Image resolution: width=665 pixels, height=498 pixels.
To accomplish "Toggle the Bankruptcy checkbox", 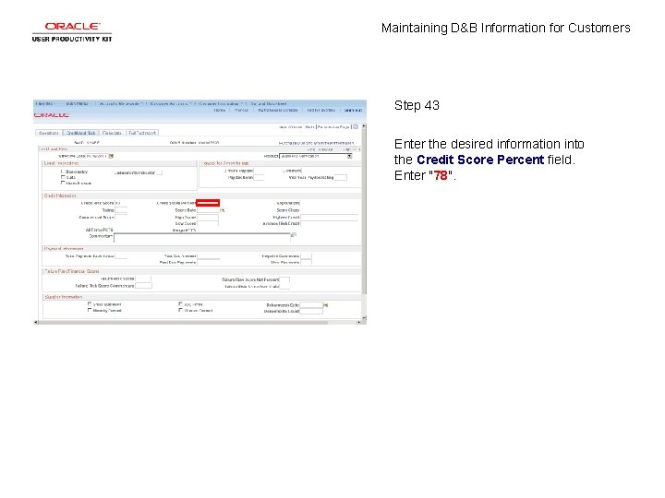I will pos(63,172).
